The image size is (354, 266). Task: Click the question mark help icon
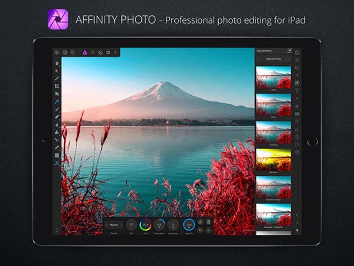point(297,231)
